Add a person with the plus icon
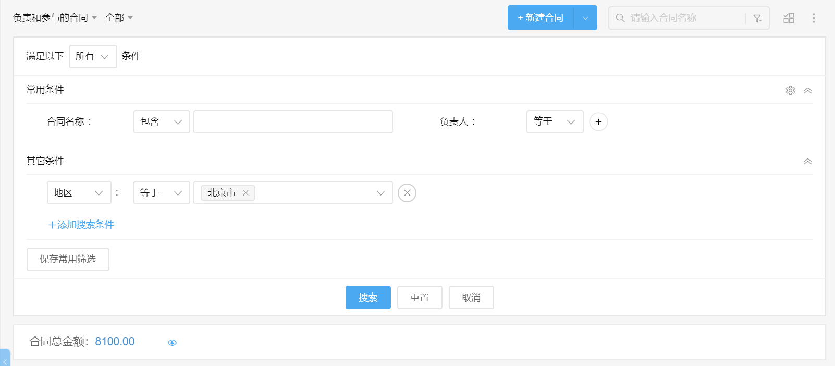This screenshot has width=835, height=366. [x=598, y=122]
